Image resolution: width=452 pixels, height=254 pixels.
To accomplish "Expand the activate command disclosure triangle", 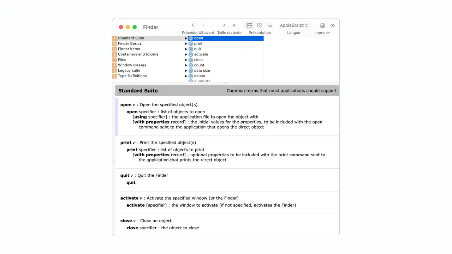I will click(186, 54).
